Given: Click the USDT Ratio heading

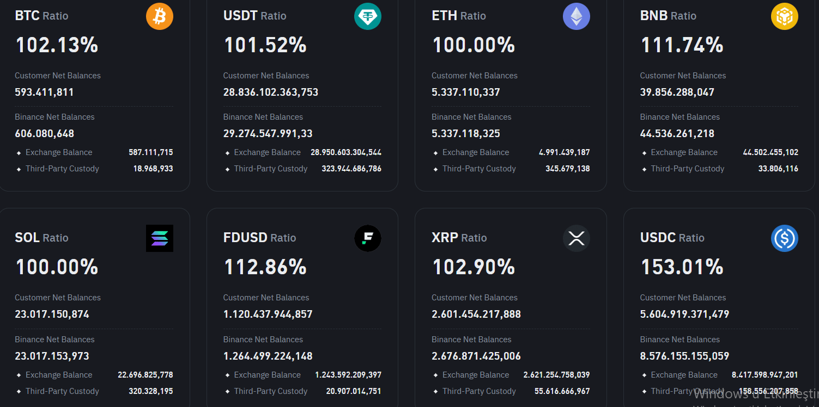Looking at the screenshot, I should 254,16.
